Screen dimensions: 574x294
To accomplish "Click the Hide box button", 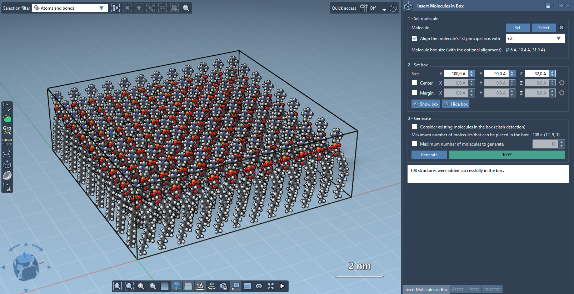I will tap(456, 104).
